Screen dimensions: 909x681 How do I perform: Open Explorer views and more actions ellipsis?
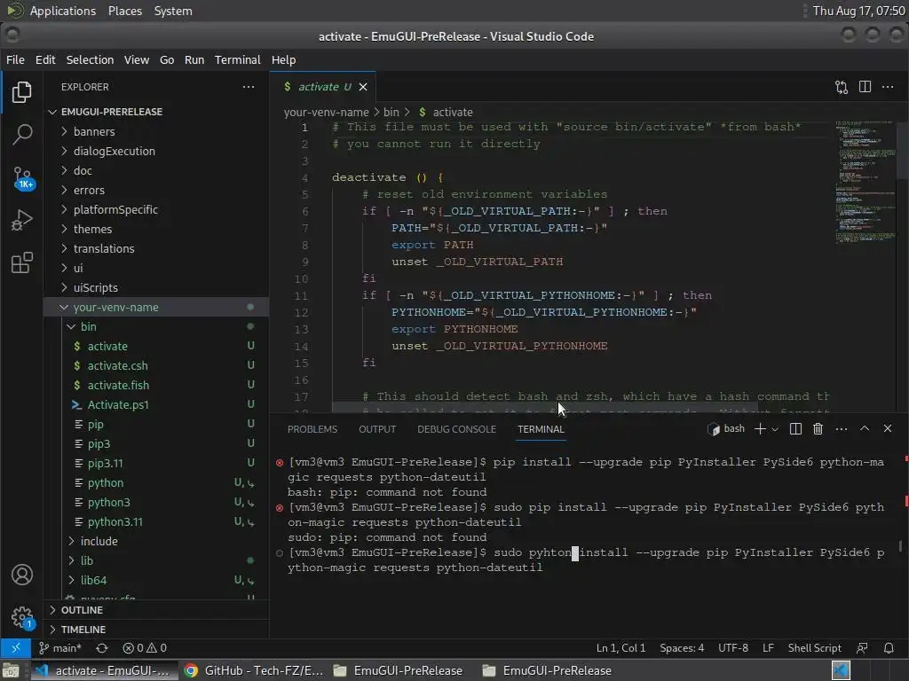(249, 87)
